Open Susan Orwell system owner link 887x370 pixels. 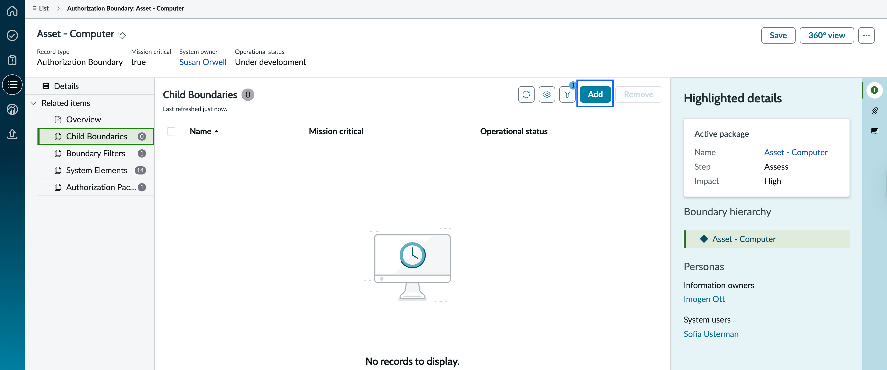(x=203, y=62)
